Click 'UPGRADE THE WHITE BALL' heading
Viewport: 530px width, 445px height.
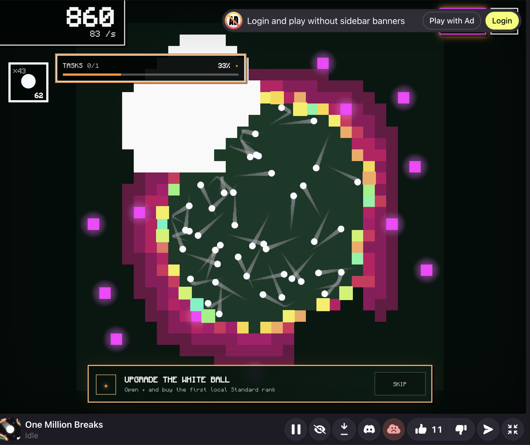pos(177,379)
